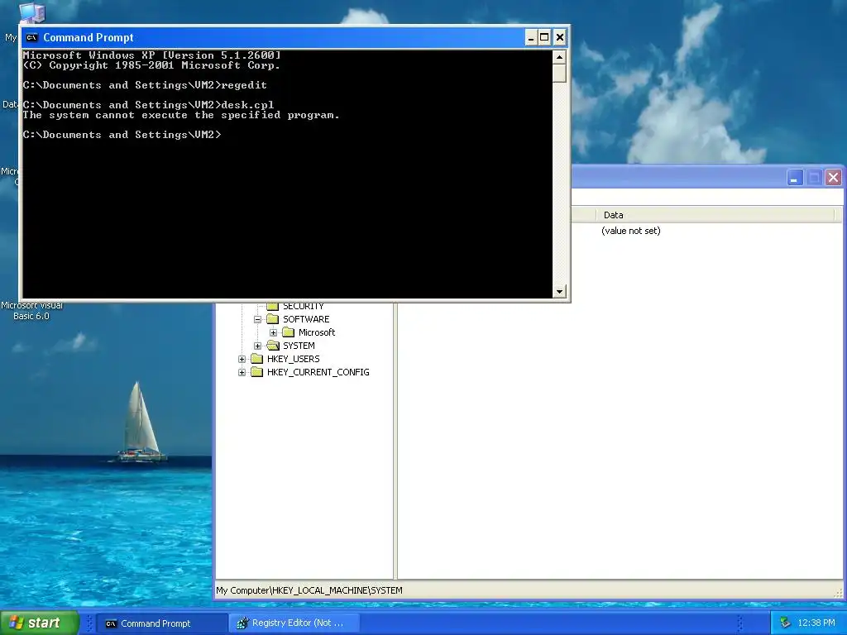
Task: Open the Start menu
Action: click(40, 623)
